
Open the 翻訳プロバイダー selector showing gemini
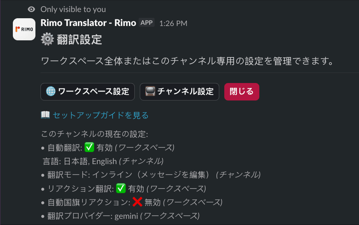117,216
